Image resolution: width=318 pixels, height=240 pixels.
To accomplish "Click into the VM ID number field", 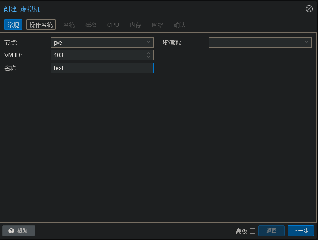I will tap(98, 55).
